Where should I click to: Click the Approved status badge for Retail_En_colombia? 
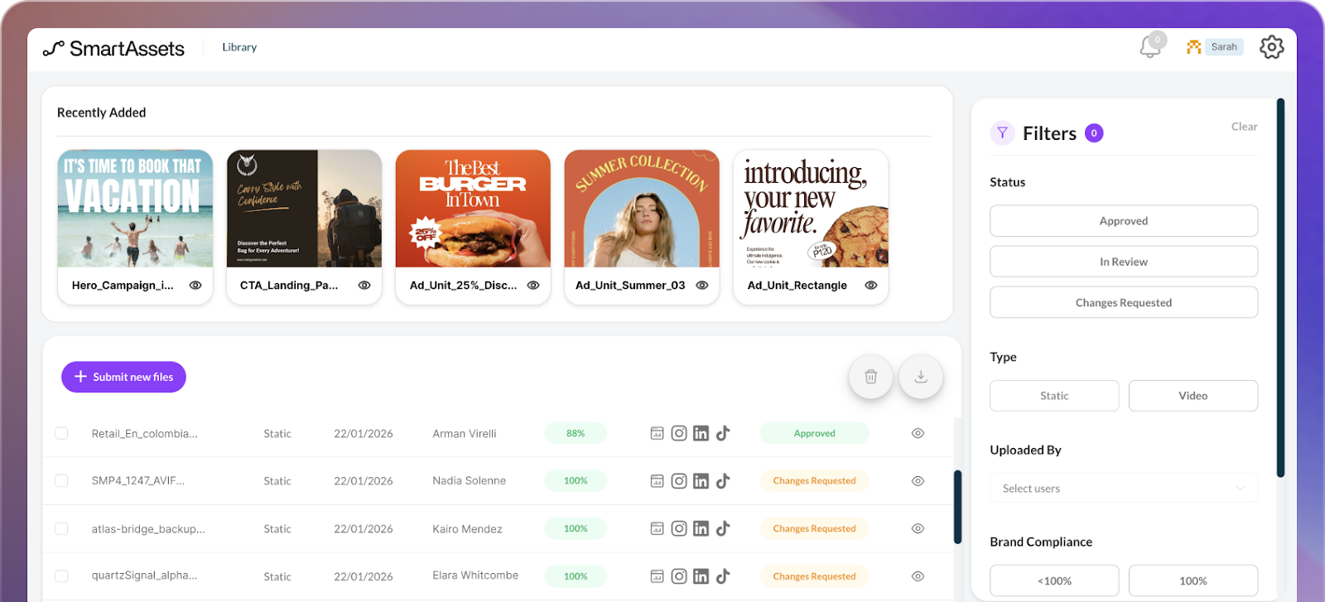pyautogui.click(x=814, y=433)
